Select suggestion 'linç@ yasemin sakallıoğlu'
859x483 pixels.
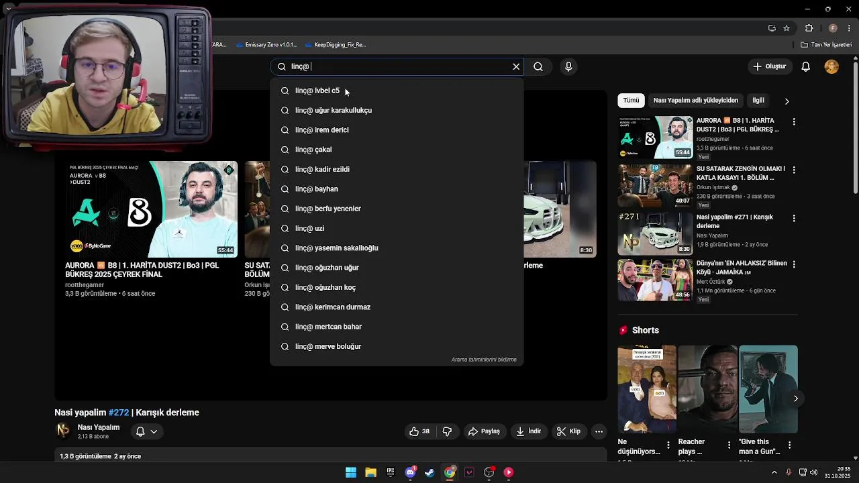point(397,248)
